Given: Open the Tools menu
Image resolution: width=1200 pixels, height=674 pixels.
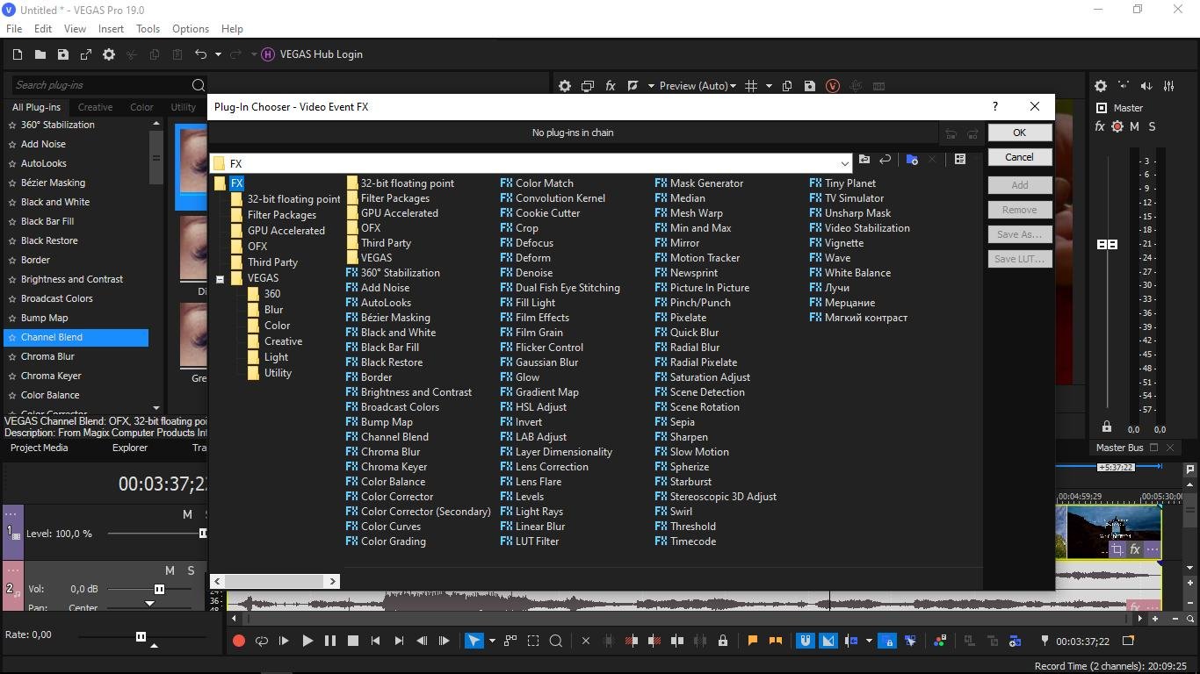Looking at the screenshot, I should tap(148, 29).
